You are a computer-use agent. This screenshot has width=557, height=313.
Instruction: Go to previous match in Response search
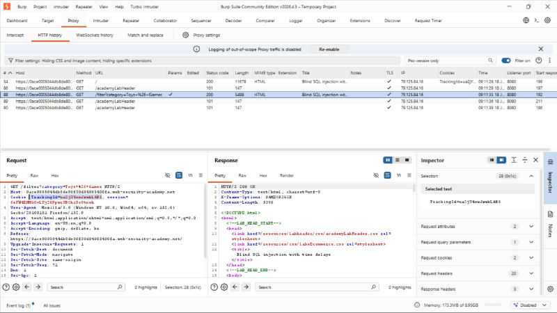235,287
